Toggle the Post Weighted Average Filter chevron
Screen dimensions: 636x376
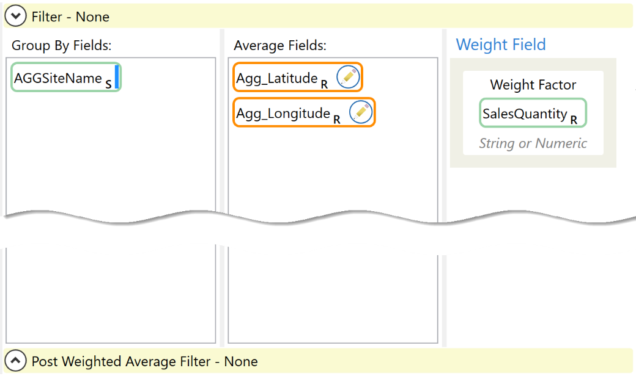tap(15, 361)
